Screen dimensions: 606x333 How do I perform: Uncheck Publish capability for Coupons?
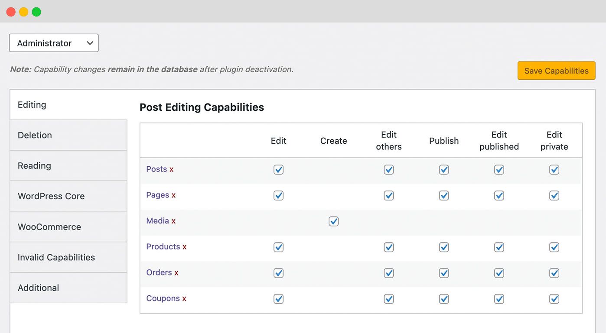click(x=443, y=299)
